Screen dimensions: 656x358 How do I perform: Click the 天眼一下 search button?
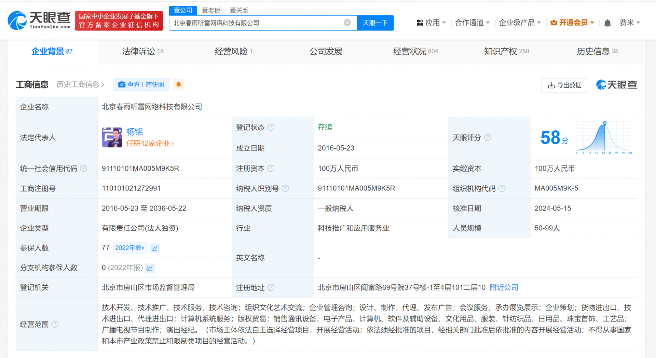click(x=375, y=23)
